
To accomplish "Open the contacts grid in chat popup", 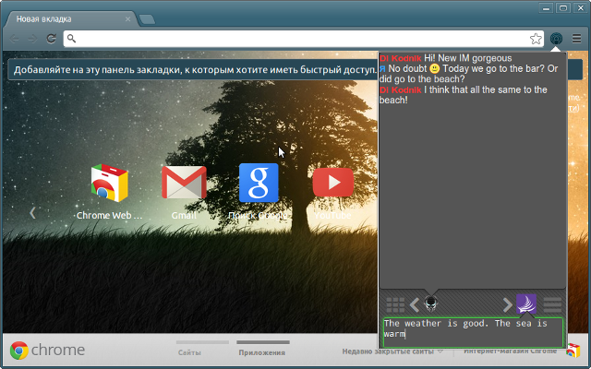I will [x=394, y=304].
